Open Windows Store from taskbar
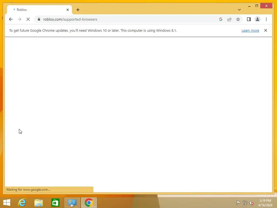 tap(55, 203)
